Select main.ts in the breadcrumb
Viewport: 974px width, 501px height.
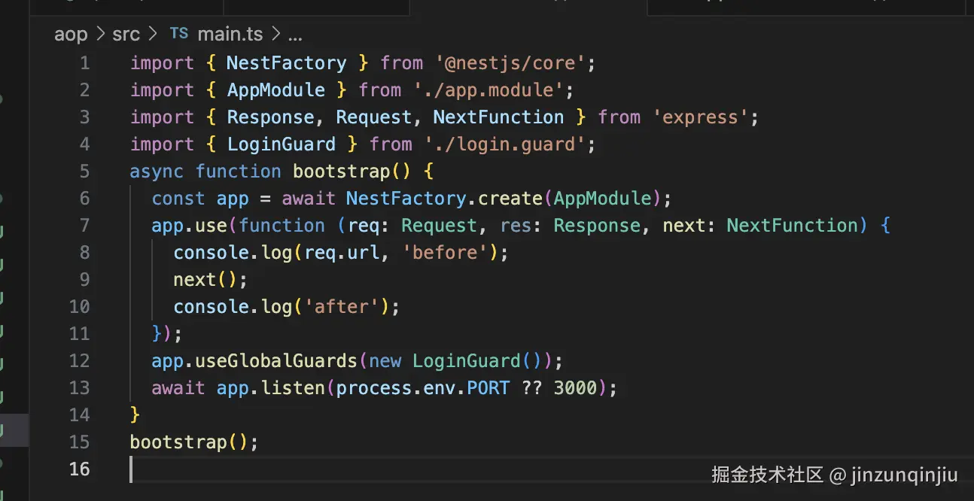coord(230,35)
